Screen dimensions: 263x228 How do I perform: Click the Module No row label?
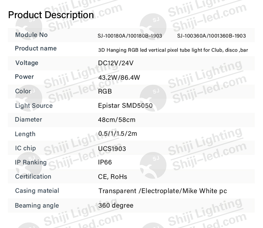31,35
